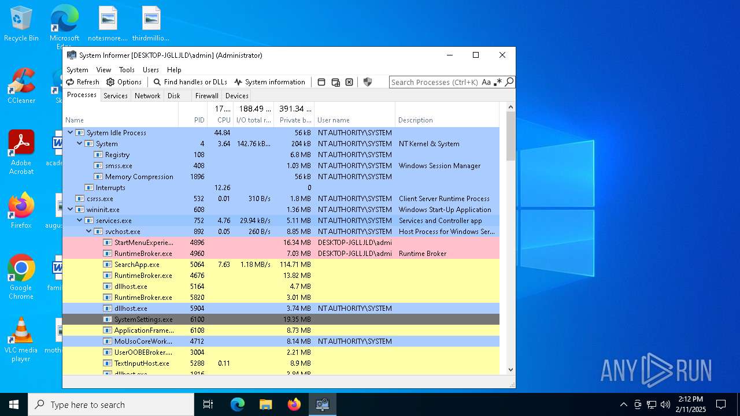This screenshot has width=740, height=416.
Task: Select RuntimeBroker.exe with PID 4960
Action: click(281, 253)
